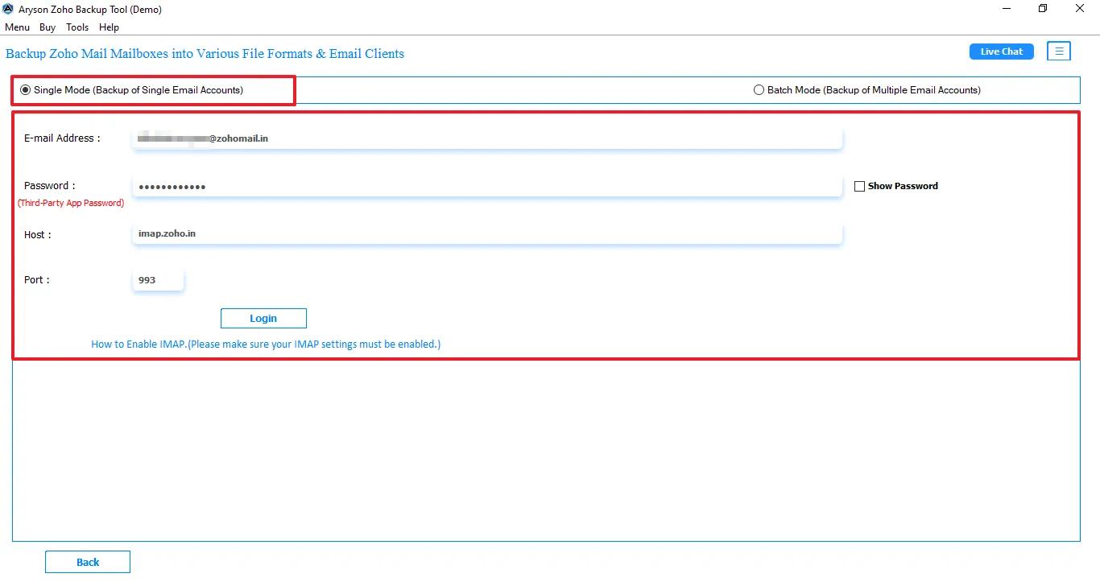Image resolution: width=1100 pixels, height=586 pixels.
Task: Focus the E-mail Address field
Action: coord(487,138)
